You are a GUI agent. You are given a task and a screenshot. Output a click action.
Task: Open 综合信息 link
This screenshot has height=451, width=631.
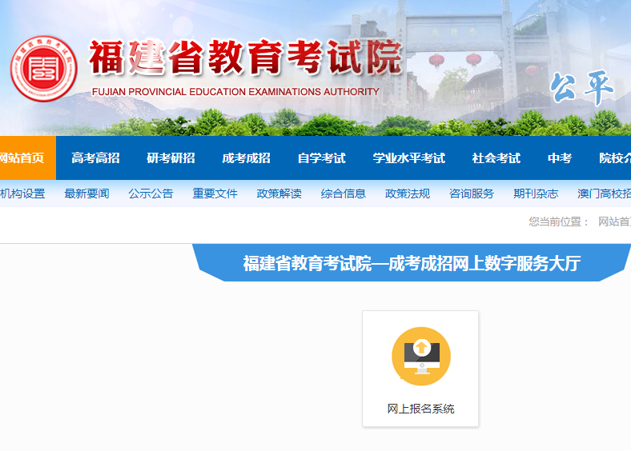344,194
